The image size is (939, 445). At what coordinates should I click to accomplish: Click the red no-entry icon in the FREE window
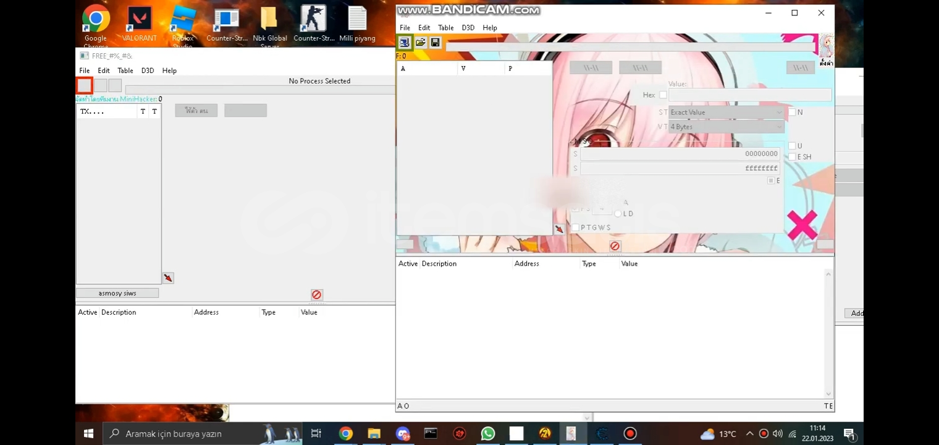(316, 295)
